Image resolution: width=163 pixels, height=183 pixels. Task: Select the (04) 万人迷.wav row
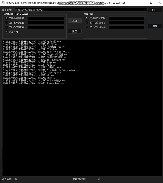click(x=31, y=49)
